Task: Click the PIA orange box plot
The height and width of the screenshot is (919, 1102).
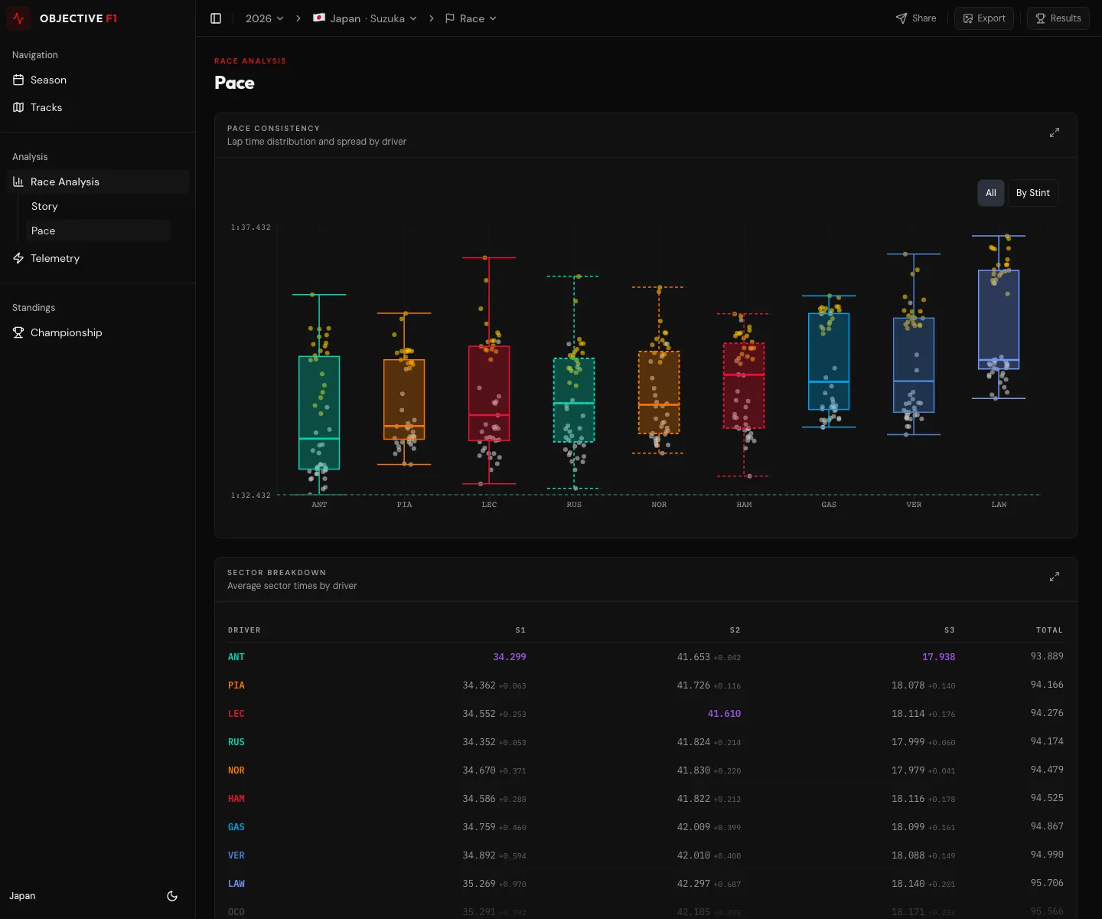Action: [404, 400]
